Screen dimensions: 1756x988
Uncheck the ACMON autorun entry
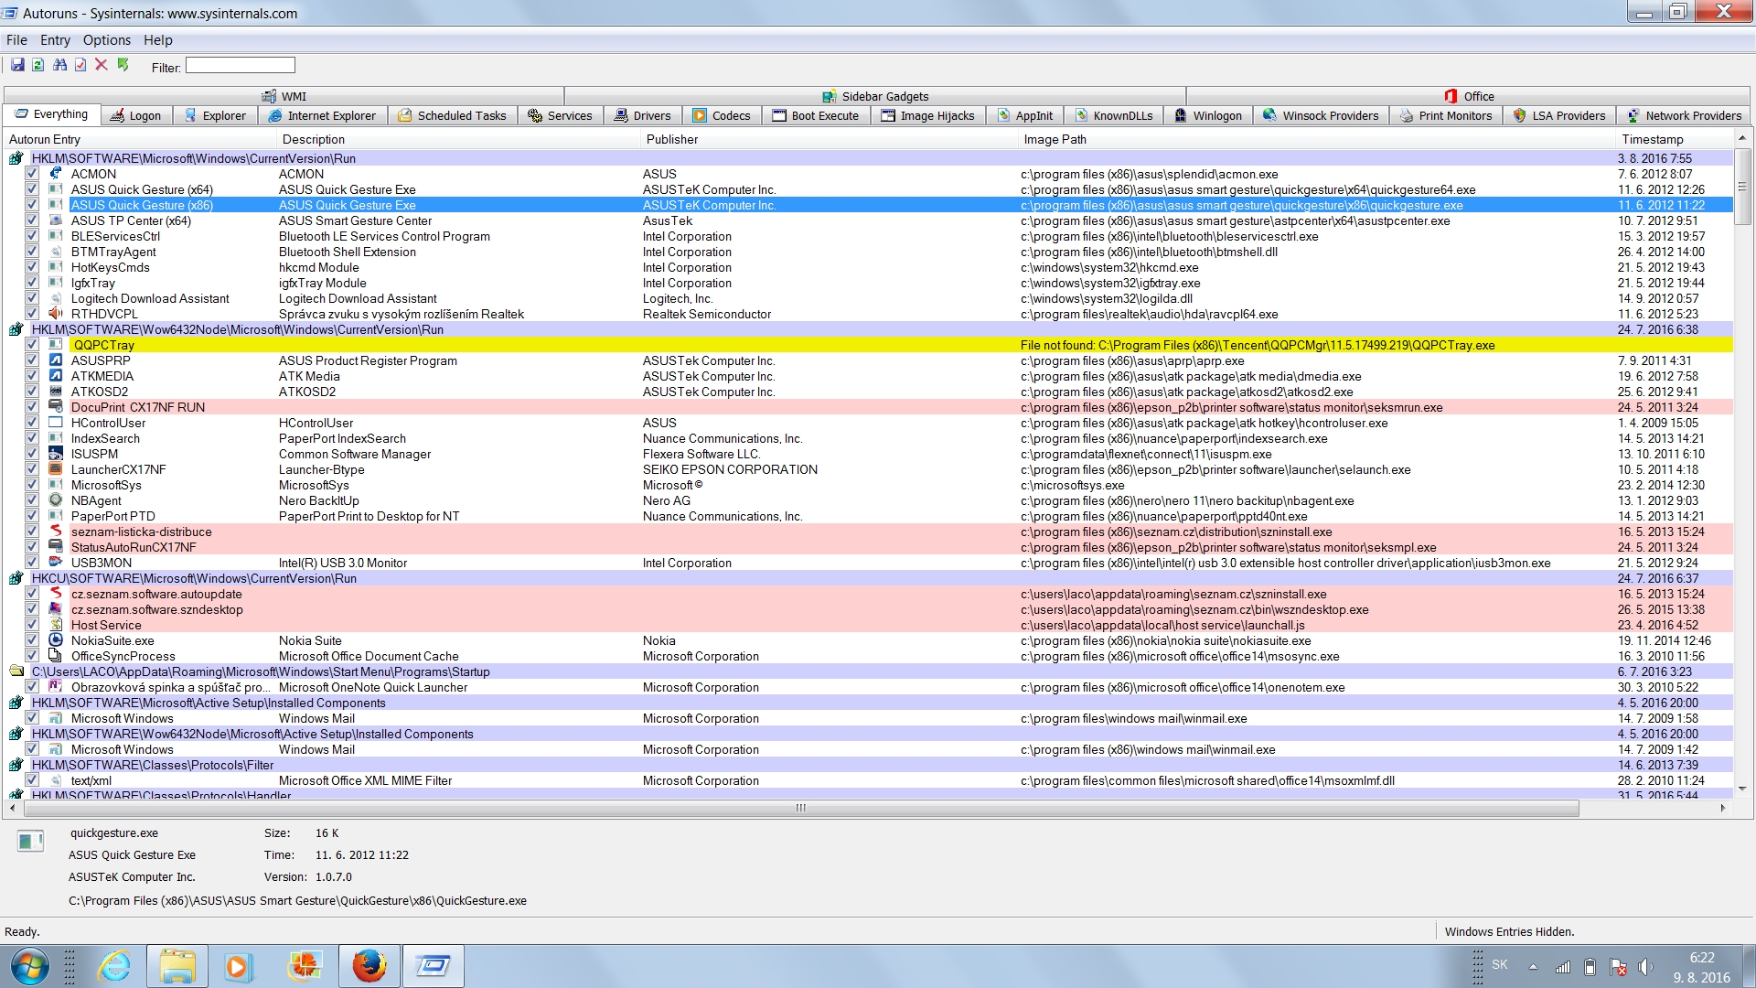pos(32,174)
